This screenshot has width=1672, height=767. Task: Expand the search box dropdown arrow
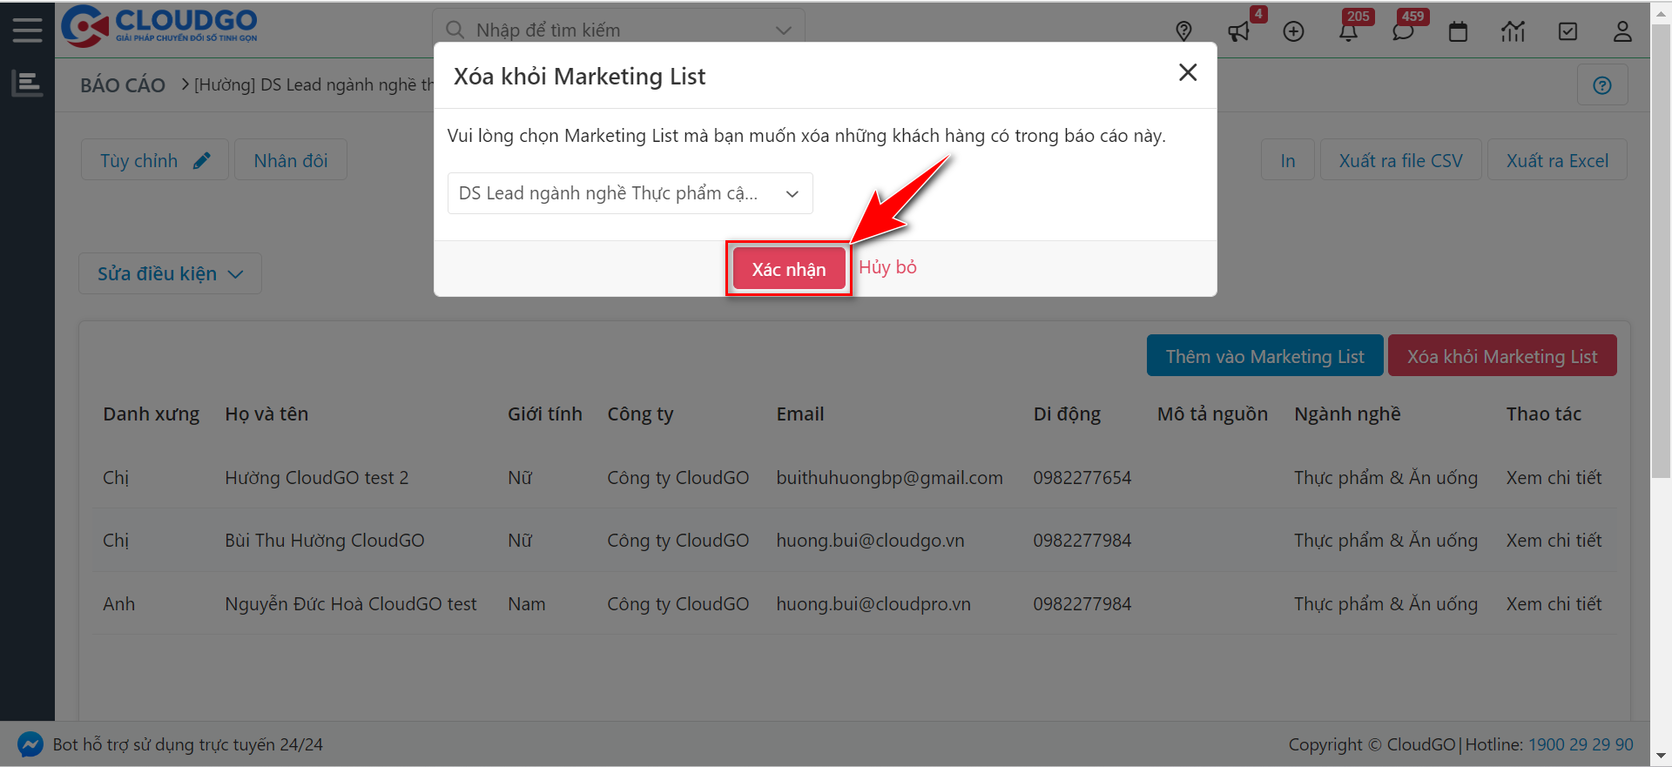pyautogui.click(x=783, y=30)
